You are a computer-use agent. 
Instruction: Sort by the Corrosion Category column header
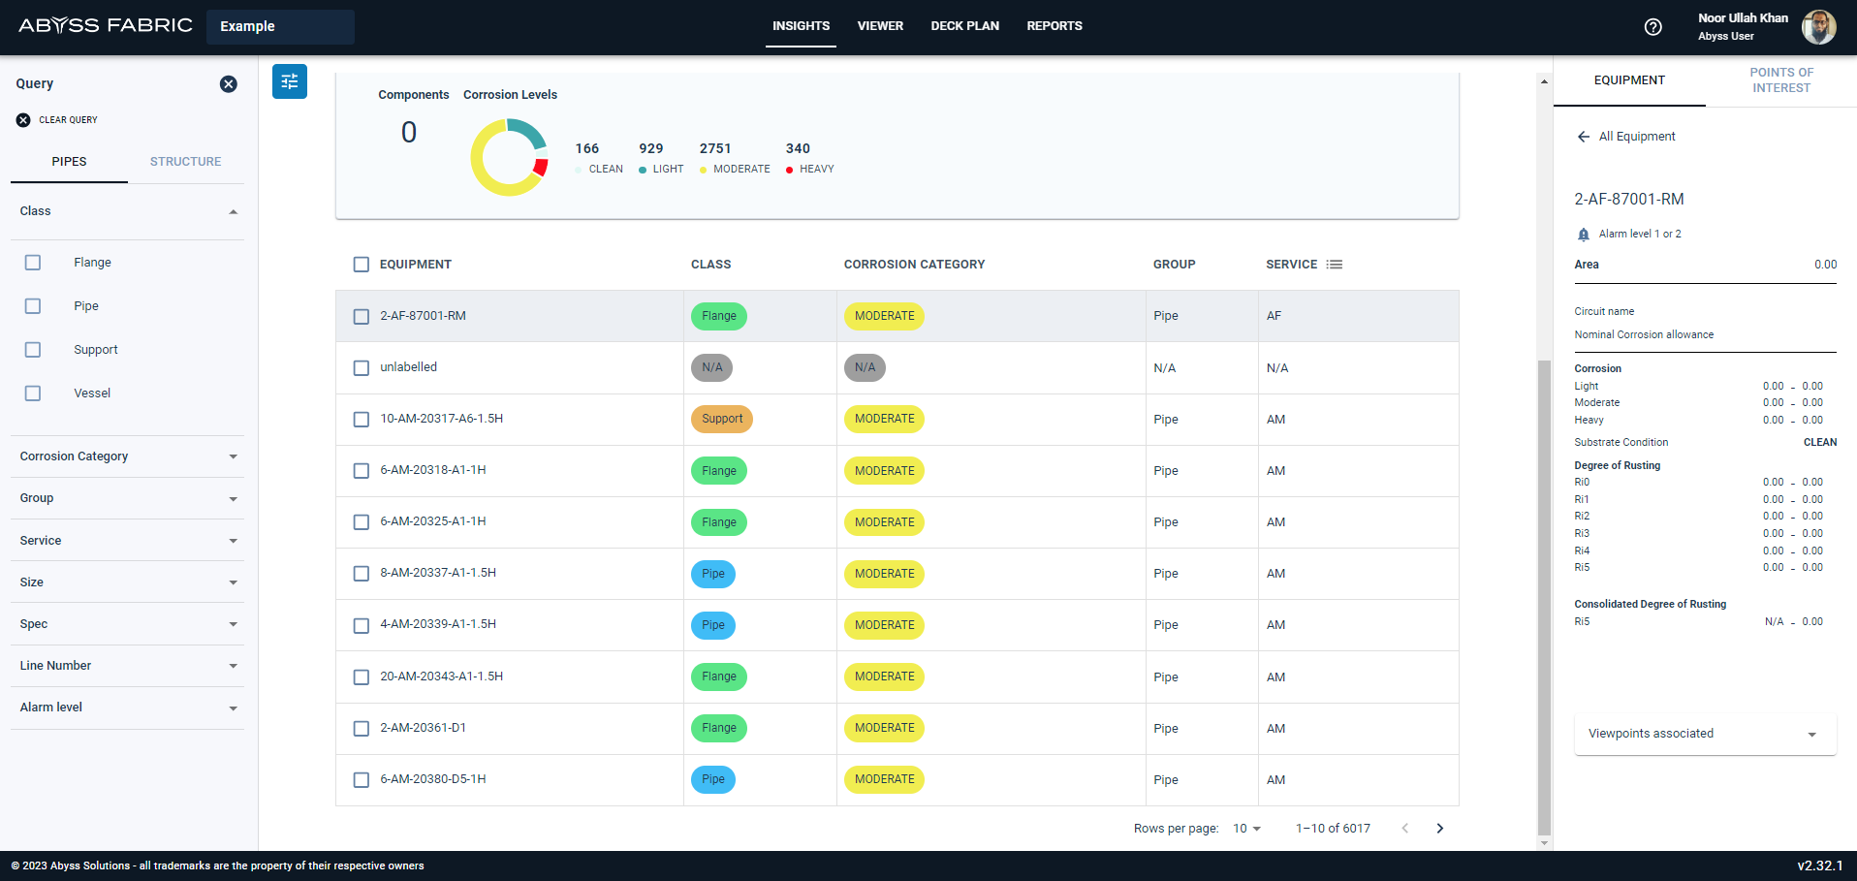coord(914,265)
